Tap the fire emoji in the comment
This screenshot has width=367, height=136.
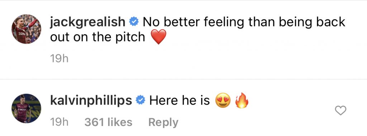click(x=242, y=101)
